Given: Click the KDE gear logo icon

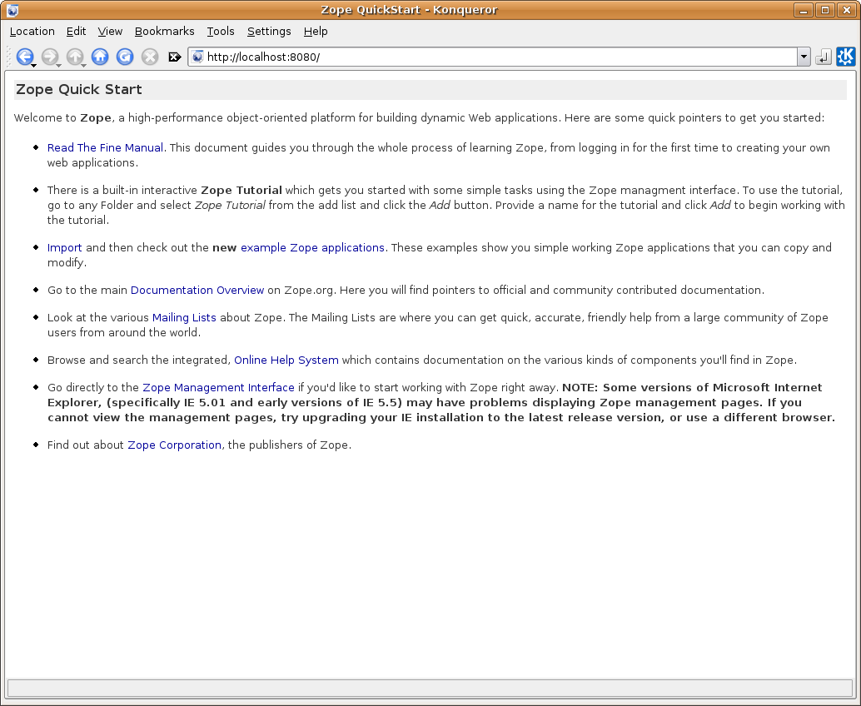Looking at the screenshot, I should coord(846,57).
